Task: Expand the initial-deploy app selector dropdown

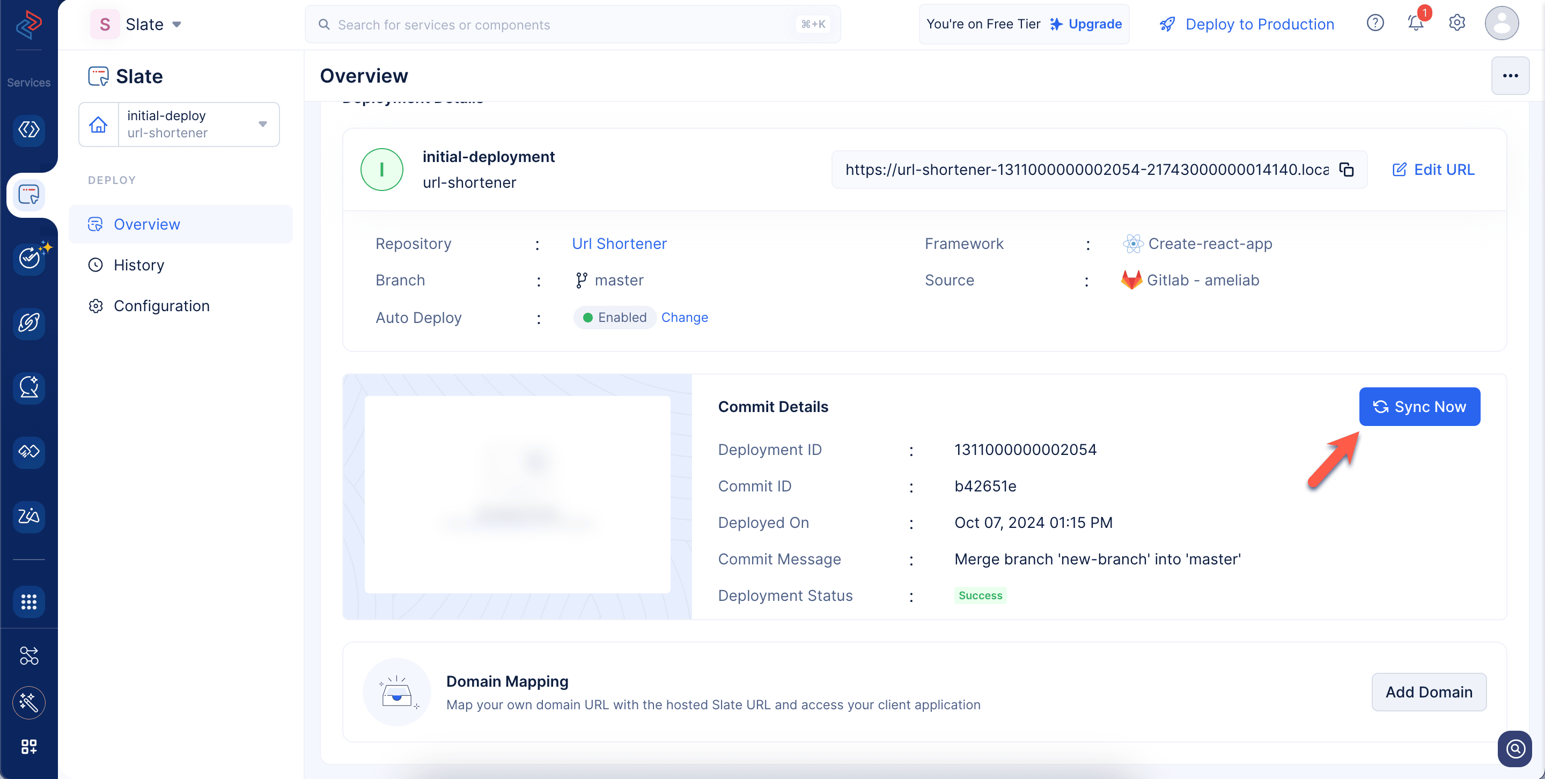Action: (x=263, y=124)
